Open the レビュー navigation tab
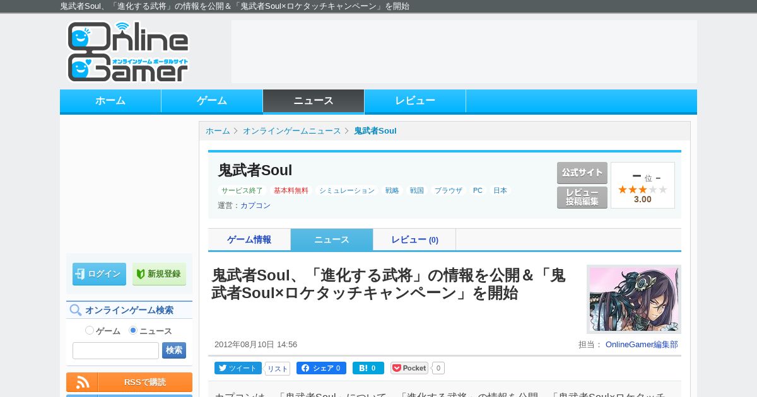The image size is (757, 397). (x=415, y=101)
